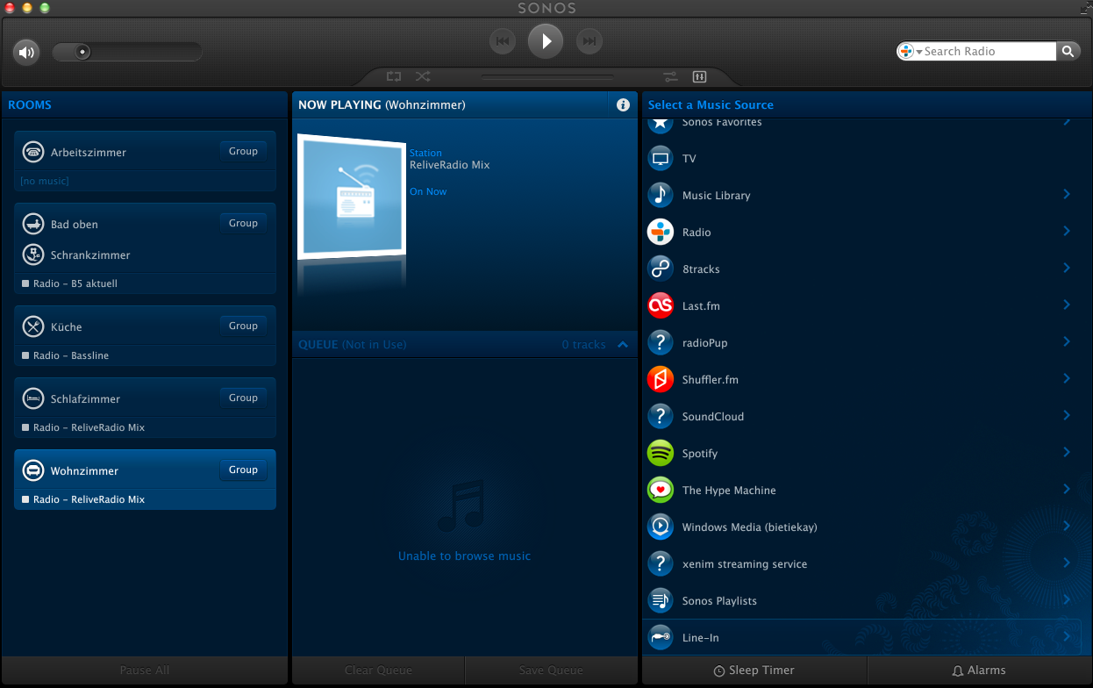Image resolution: width=1093 pixels, height=688 pixels.
Task: Show track info with the Now Playing info icon
Action: [623, 105]
